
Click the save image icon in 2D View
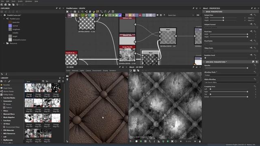click(134, 71)
